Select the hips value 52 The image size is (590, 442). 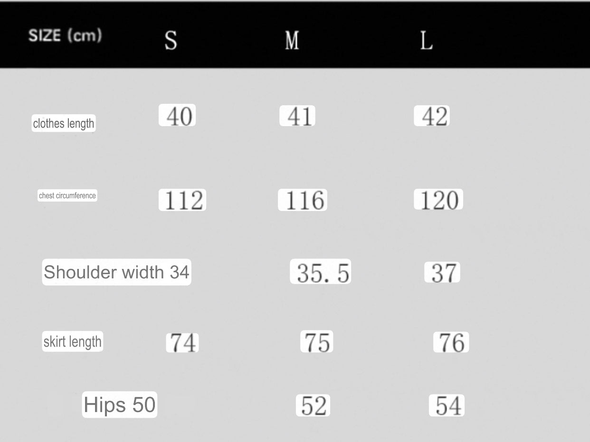point(313,406)
